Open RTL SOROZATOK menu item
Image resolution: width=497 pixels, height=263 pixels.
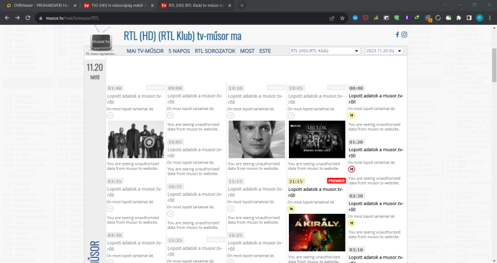(215, 51)
